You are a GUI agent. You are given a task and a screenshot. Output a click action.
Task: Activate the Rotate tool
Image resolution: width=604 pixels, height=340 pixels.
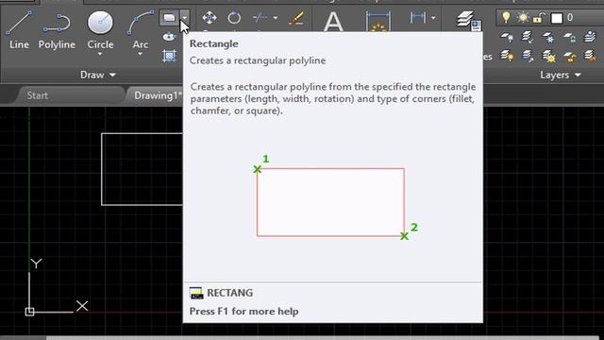click(234, 18)
